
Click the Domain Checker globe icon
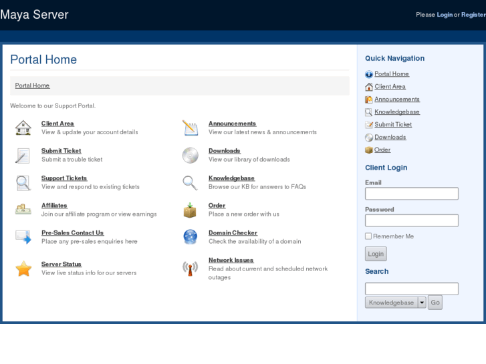(191, 237)
